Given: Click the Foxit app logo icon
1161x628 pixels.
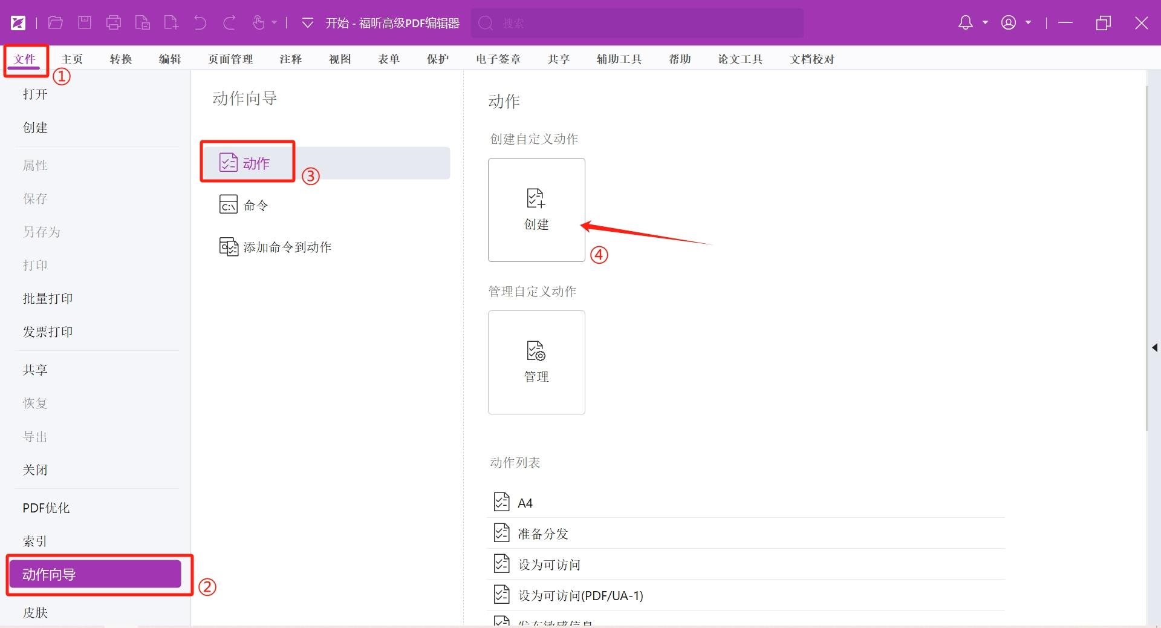Looking at the screenshot, I should pos(18,23).
